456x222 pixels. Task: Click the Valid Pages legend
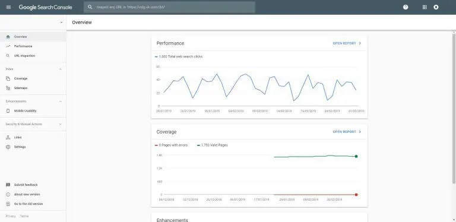tap(213, 145)
